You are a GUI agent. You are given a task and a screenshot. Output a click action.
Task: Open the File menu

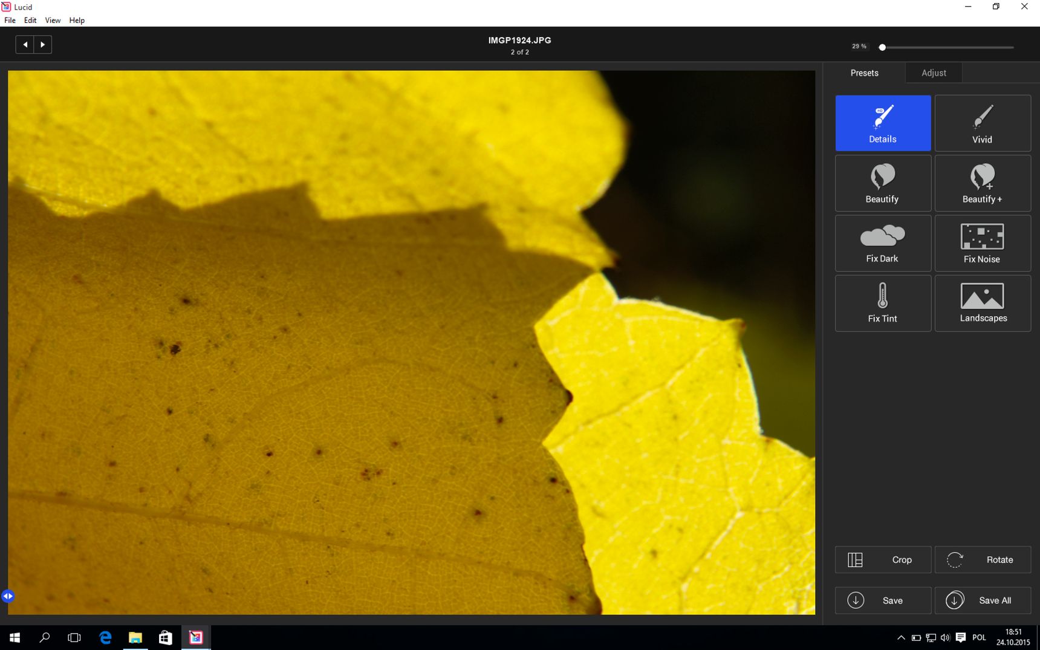pyautogui.click(x=10, y=20)
